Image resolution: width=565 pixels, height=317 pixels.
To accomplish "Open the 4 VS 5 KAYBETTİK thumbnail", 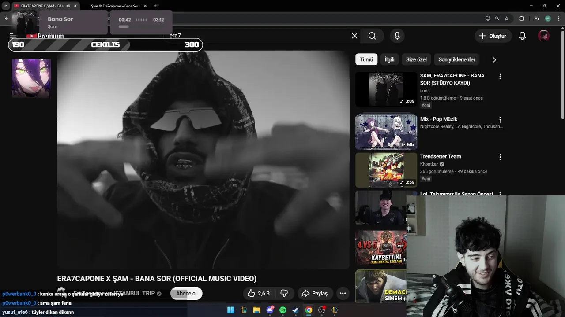I will click(x=381, y=248).
